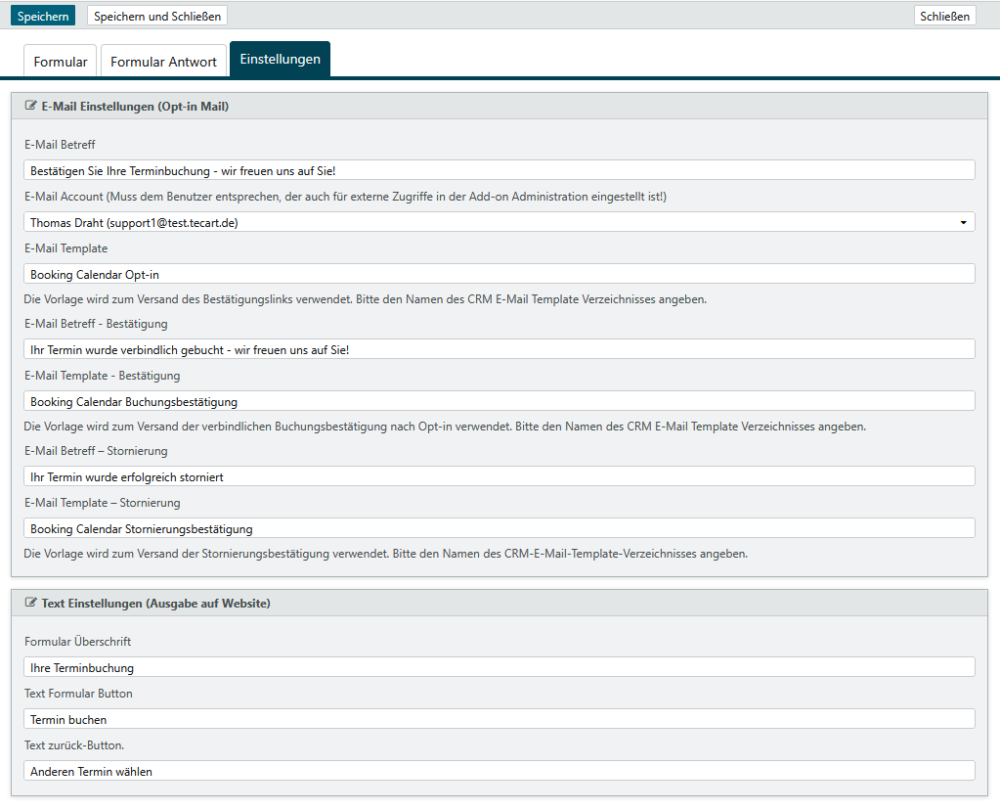Select the Einstellungen tab
This screenshot has height=810, width=1000.
280,60
